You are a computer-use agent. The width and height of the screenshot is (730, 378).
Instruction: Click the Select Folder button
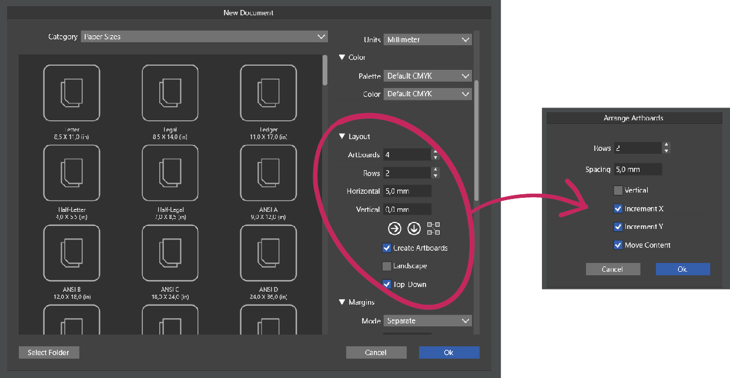coord(48,353)
